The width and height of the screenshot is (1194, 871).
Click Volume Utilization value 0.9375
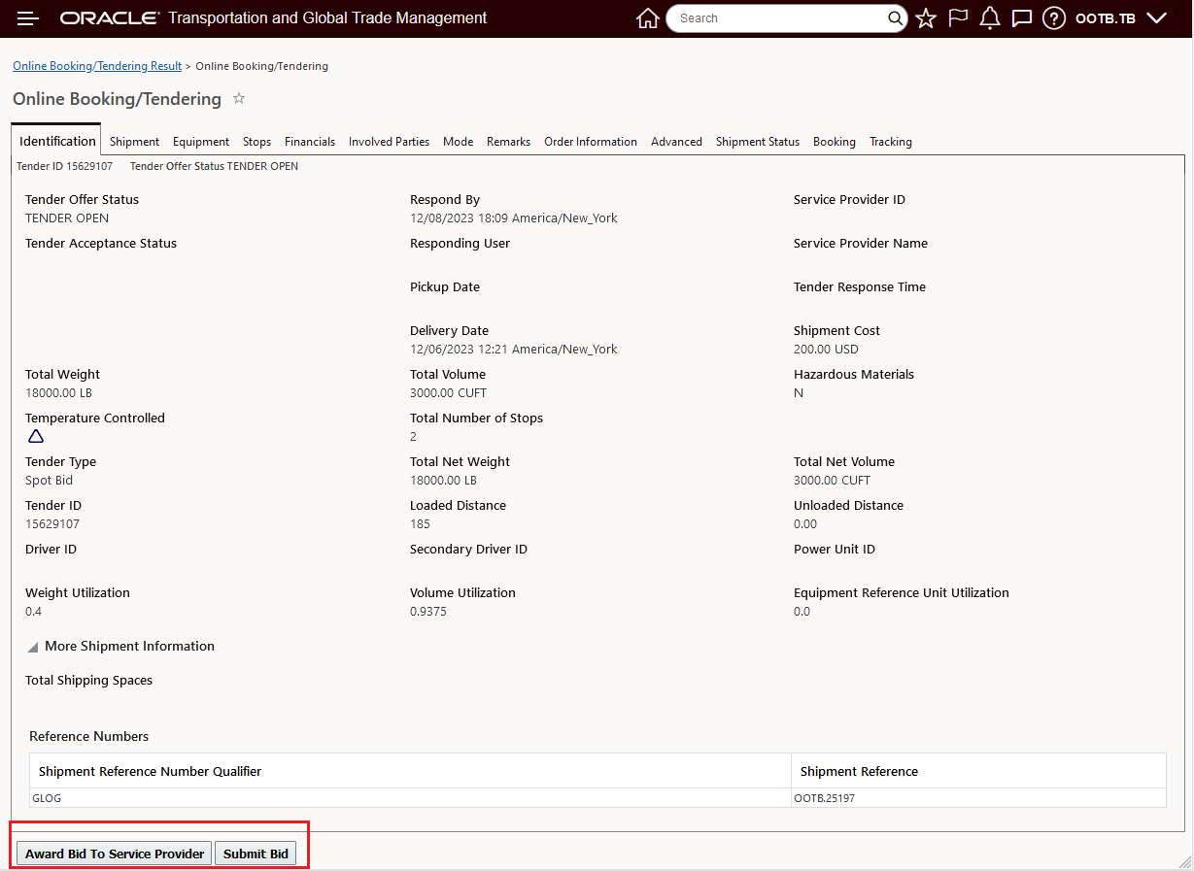(x=428, y=612)
